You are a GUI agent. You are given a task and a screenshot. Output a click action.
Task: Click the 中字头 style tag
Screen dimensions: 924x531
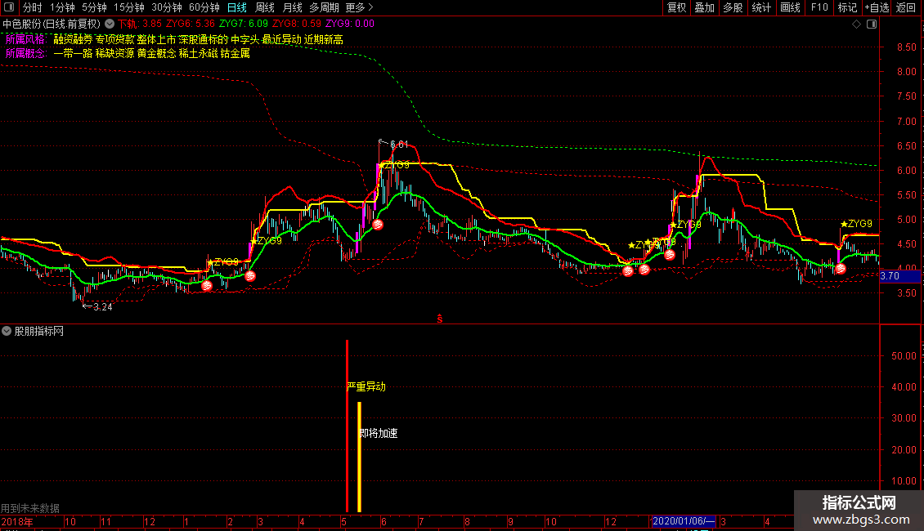point(245,39)
